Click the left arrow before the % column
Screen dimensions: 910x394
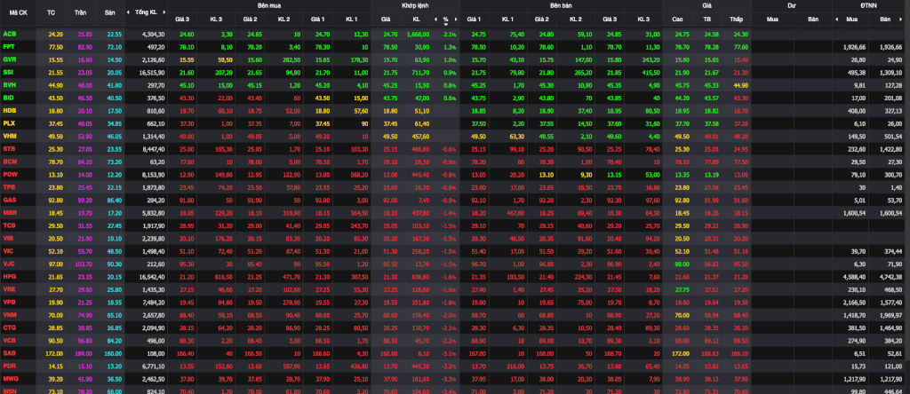[435, 20]
